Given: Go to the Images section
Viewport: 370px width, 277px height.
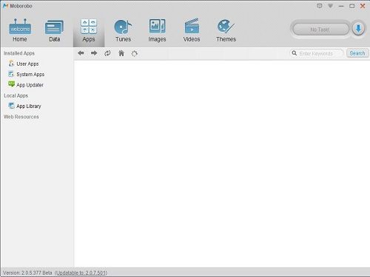Looking at the screenshot, I should pos(157,31).
